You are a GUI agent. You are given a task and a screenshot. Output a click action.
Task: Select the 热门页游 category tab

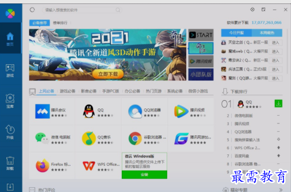point(154,91)
